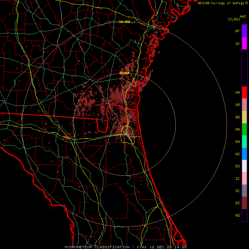The width and height of the screenshot is (249, 249).
Task: Click the "RF" legend label
Action: (237, 31)
